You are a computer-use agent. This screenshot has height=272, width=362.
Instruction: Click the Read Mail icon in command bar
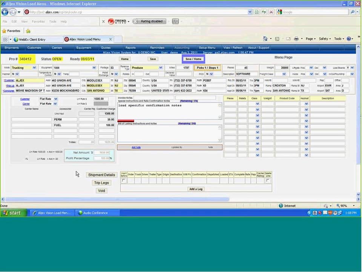coord(288,39)
